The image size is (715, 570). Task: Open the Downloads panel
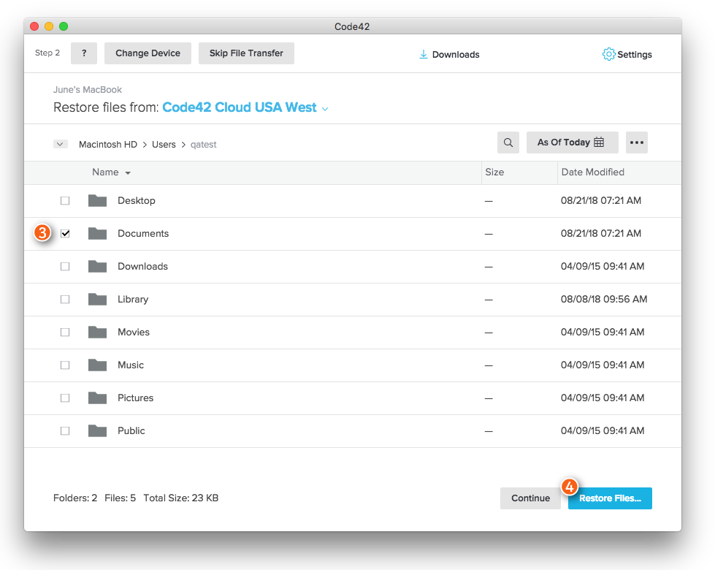448,53
